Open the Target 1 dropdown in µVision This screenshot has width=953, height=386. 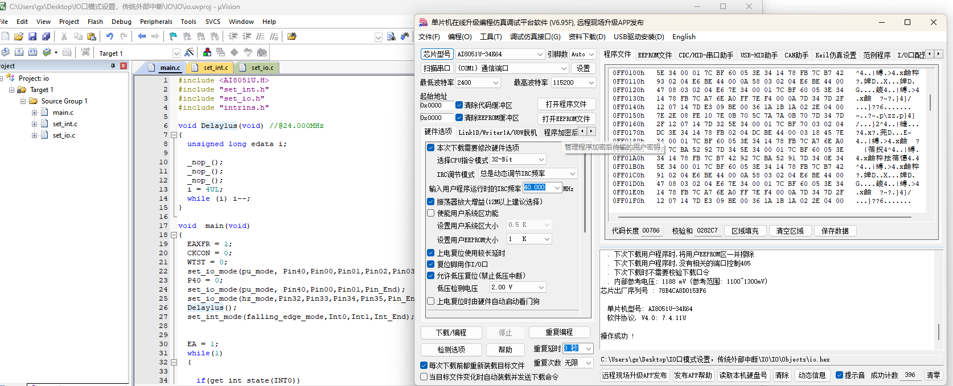point(176,53)
